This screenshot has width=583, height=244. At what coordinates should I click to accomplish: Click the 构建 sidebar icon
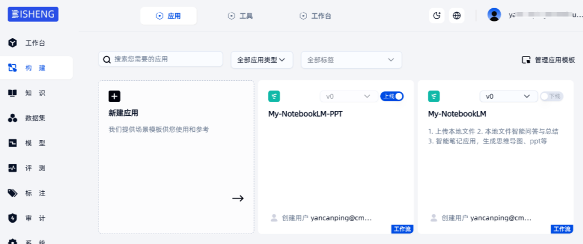click(x=13, y=68)
